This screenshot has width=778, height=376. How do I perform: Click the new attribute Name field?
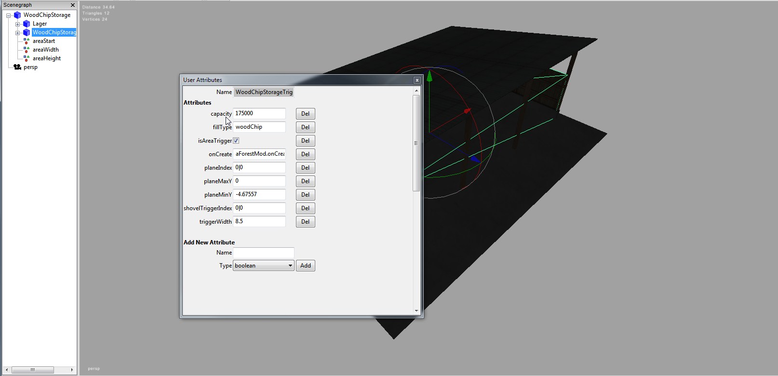[x=263, y=253]
